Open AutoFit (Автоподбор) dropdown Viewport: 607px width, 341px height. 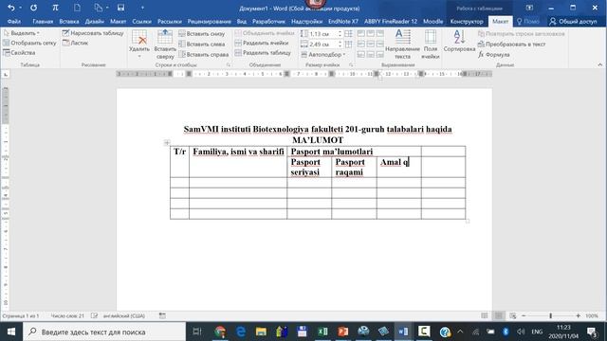[x=323, y=55]
